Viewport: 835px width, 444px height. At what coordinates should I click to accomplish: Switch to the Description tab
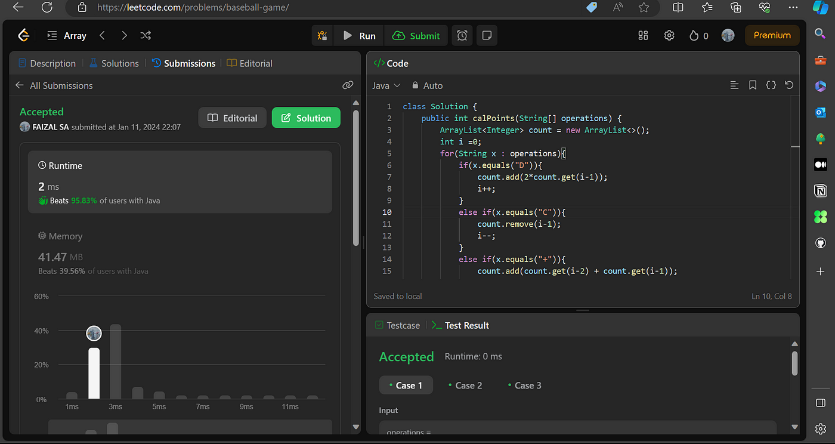(x=47, y=63)
